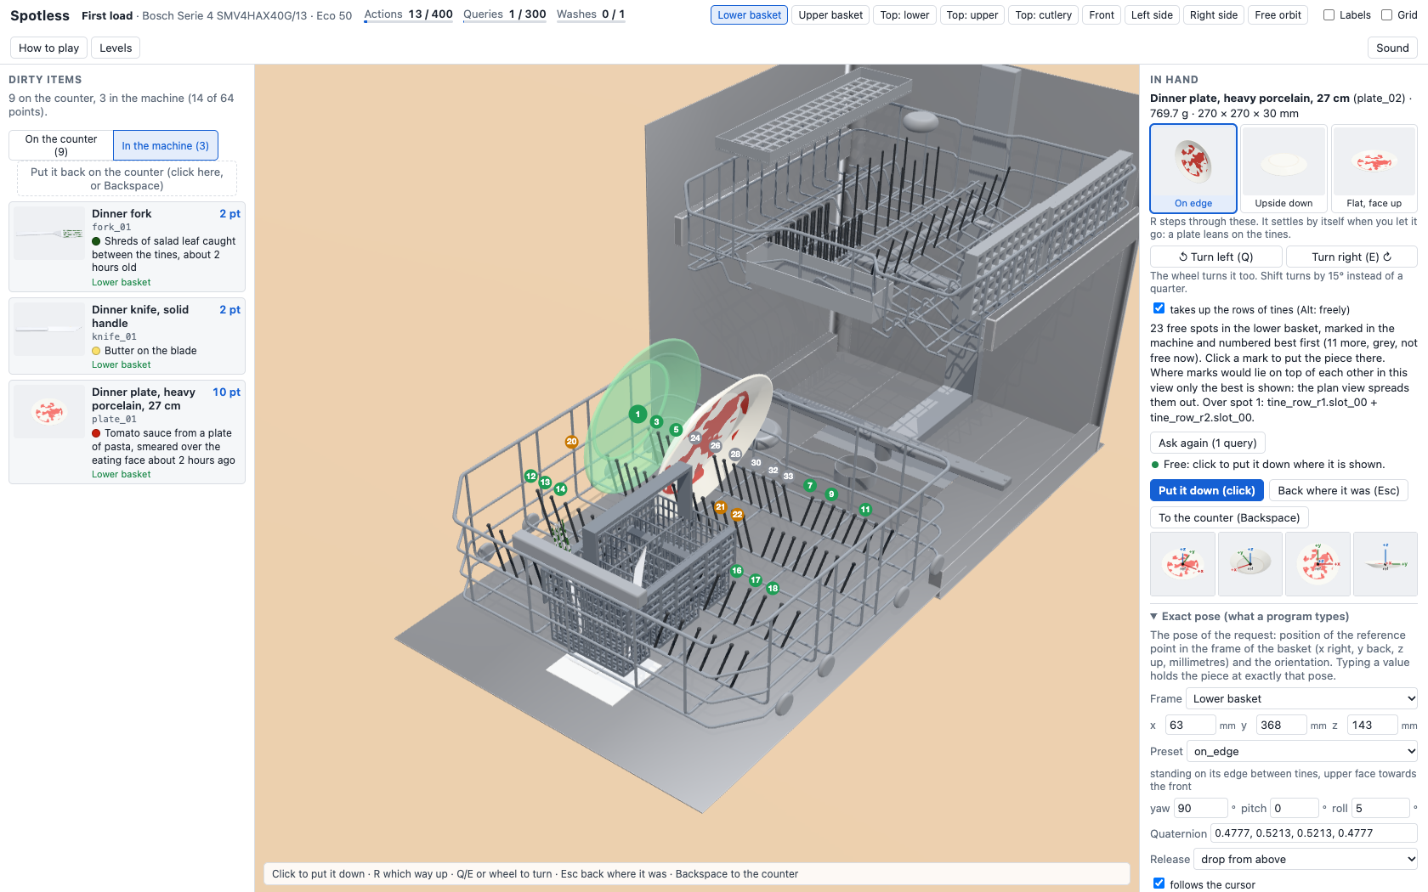
Task: Enable the Labels checkbox
Action: (1329, 14)
